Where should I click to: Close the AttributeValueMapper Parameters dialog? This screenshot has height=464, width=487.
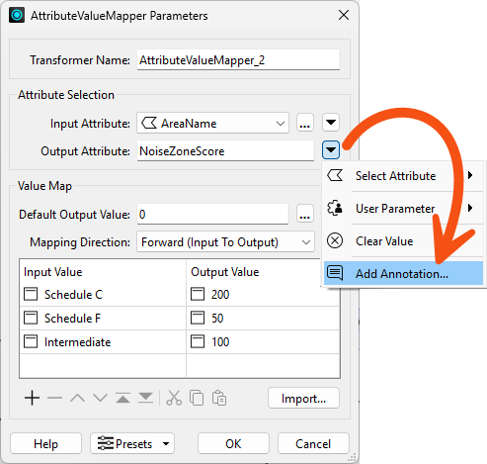tap(344, 15)
